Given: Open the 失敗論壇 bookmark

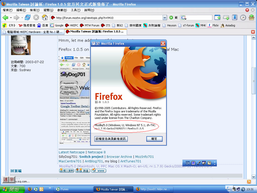Looking at the screenshot, I should (152, 25).
